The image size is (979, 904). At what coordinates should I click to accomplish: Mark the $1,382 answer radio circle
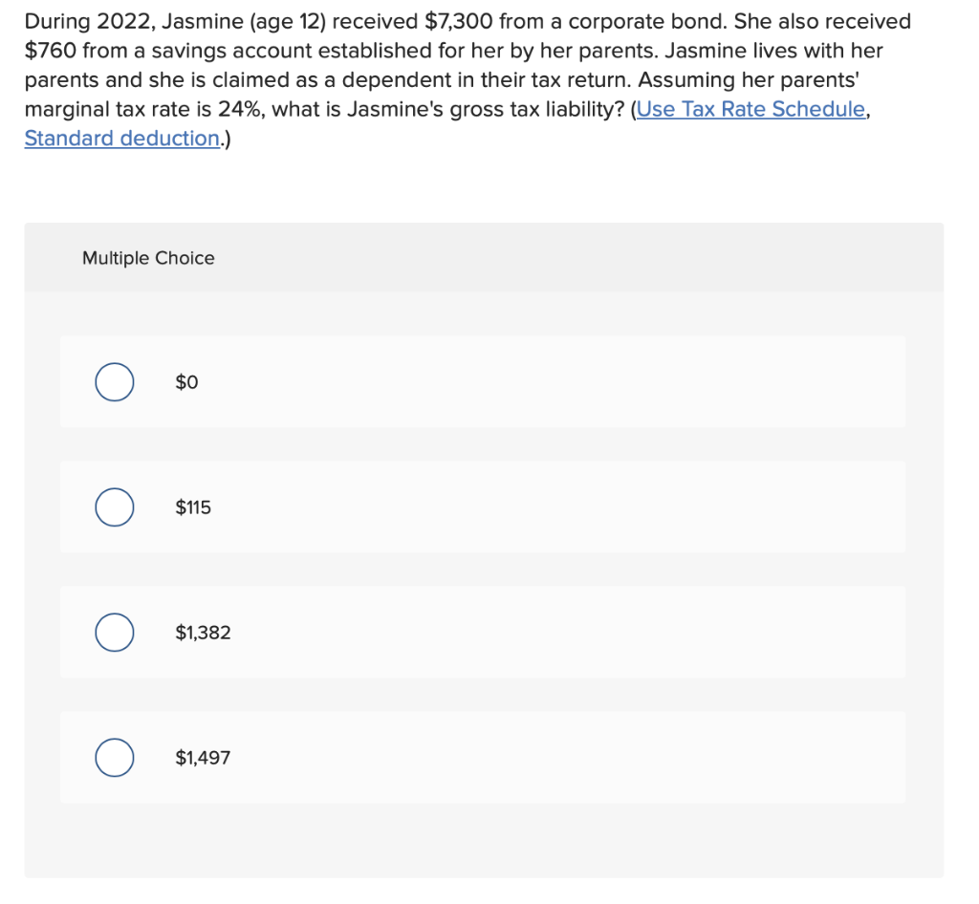pos(115,633)
